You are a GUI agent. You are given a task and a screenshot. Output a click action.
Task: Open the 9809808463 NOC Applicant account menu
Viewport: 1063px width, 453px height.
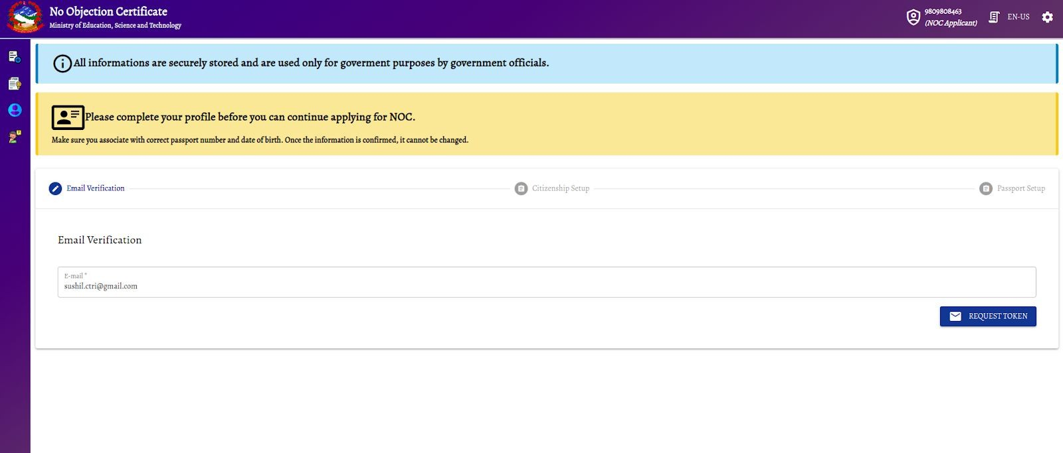950,17
